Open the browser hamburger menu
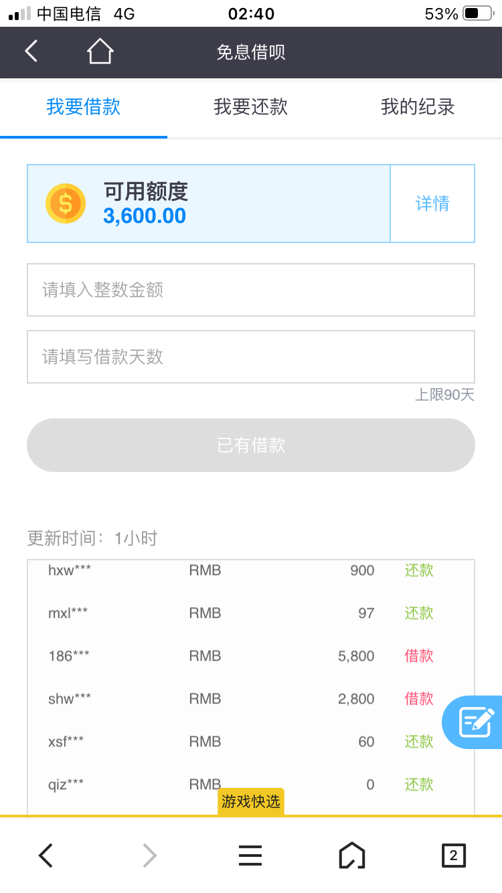The width and height of the screenshot is (502, 893). pyautogui.click(x=250, y=855)
